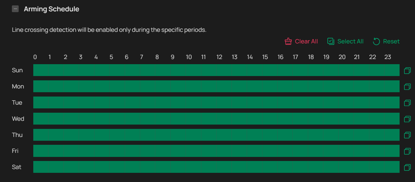Click the Reset circular arrow icon
Screen dimensions: 415x182
376,41
